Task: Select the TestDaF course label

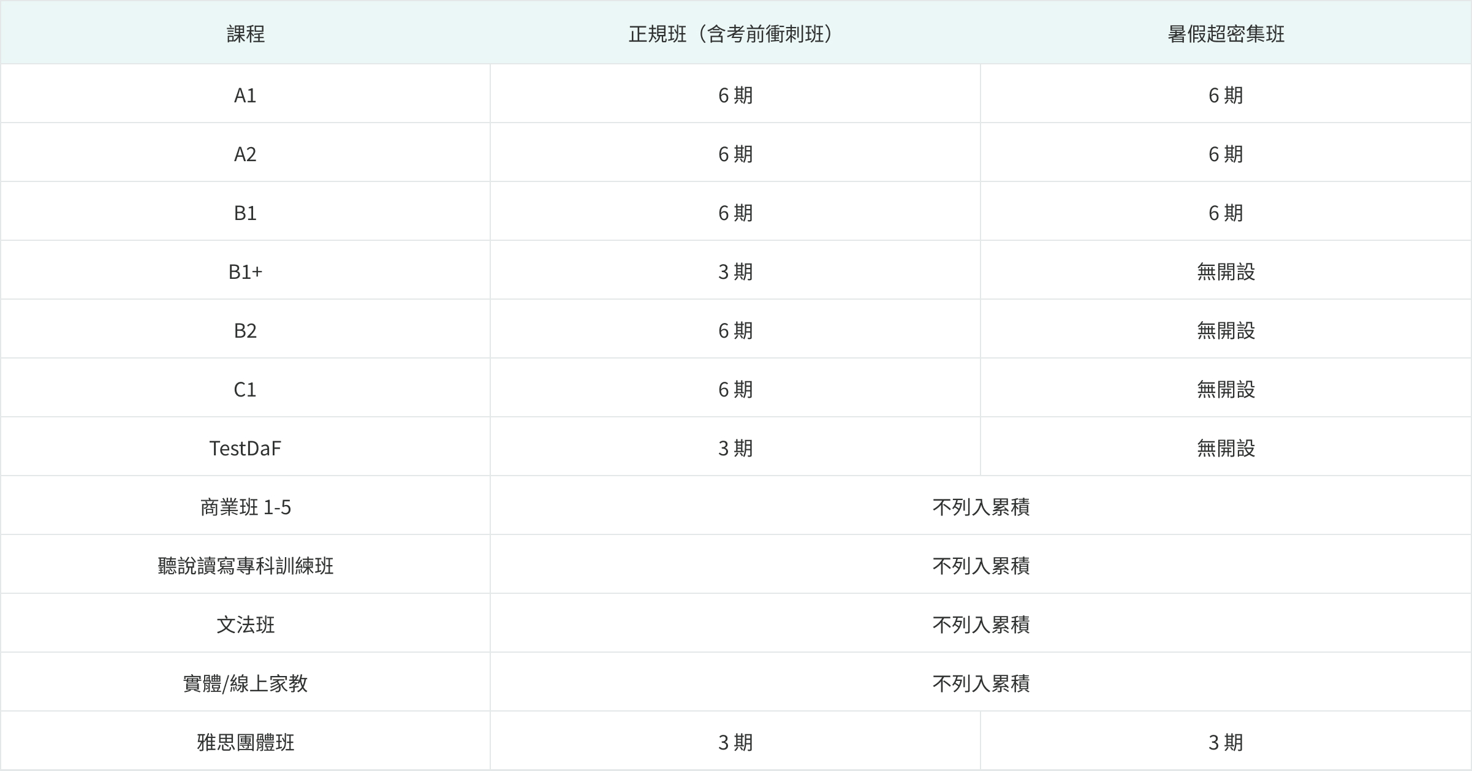Action: pos(245,449)
